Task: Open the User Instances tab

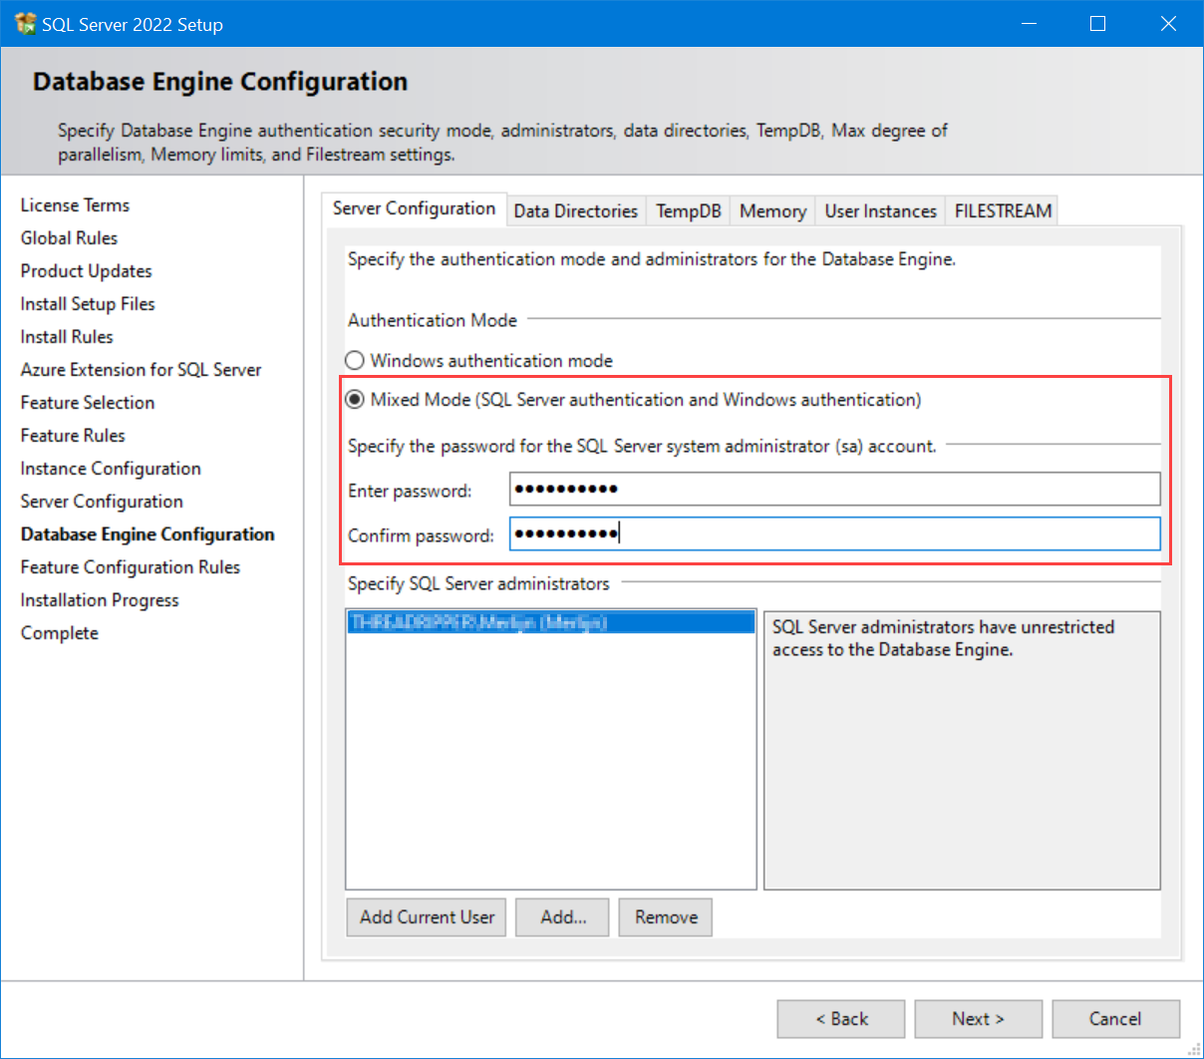Action: (x=879, y=210)
